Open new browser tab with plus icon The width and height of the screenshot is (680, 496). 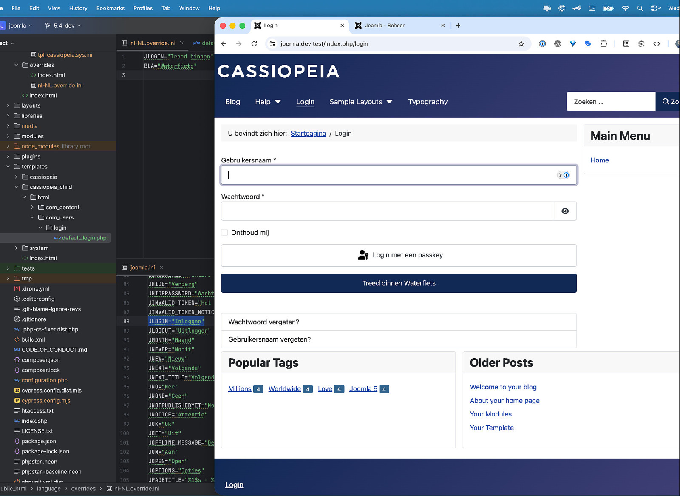tap(458, 26)
